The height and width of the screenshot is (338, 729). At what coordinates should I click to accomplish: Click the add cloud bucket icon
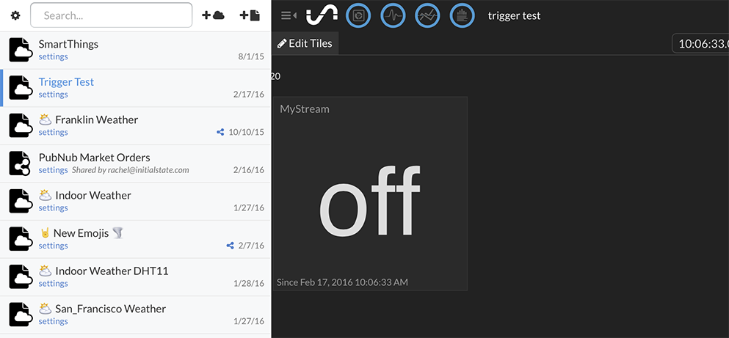[x=213, y=15]
